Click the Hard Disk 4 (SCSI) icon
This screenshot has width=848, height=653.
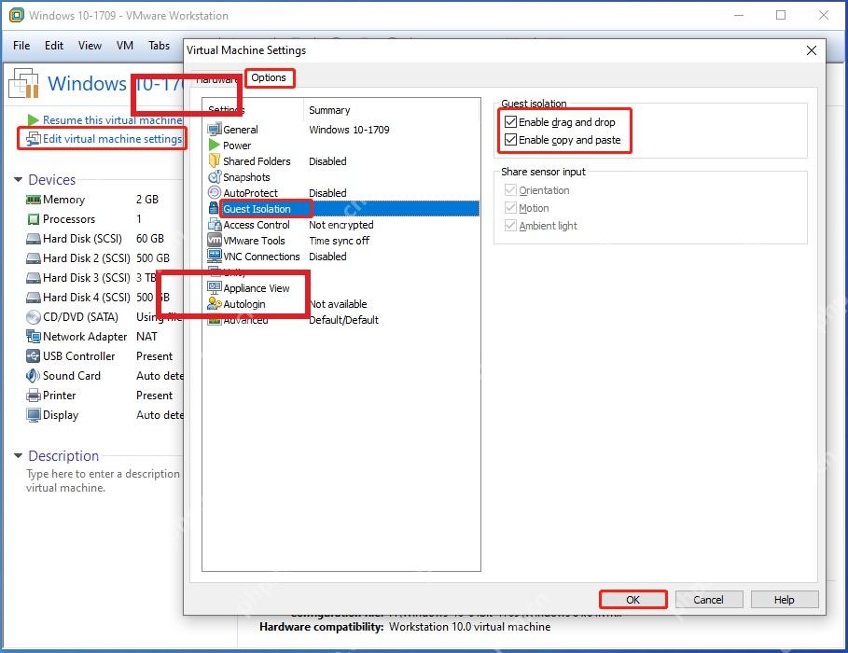pos(34,297)
